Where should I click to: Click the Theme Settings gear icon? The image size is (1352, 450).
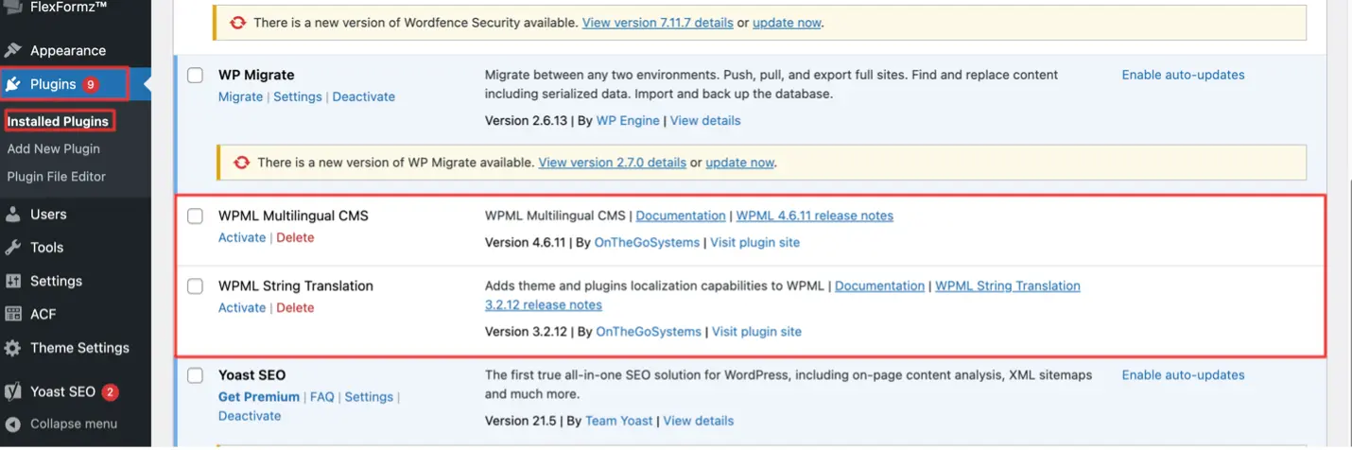(x=13, y=348)
